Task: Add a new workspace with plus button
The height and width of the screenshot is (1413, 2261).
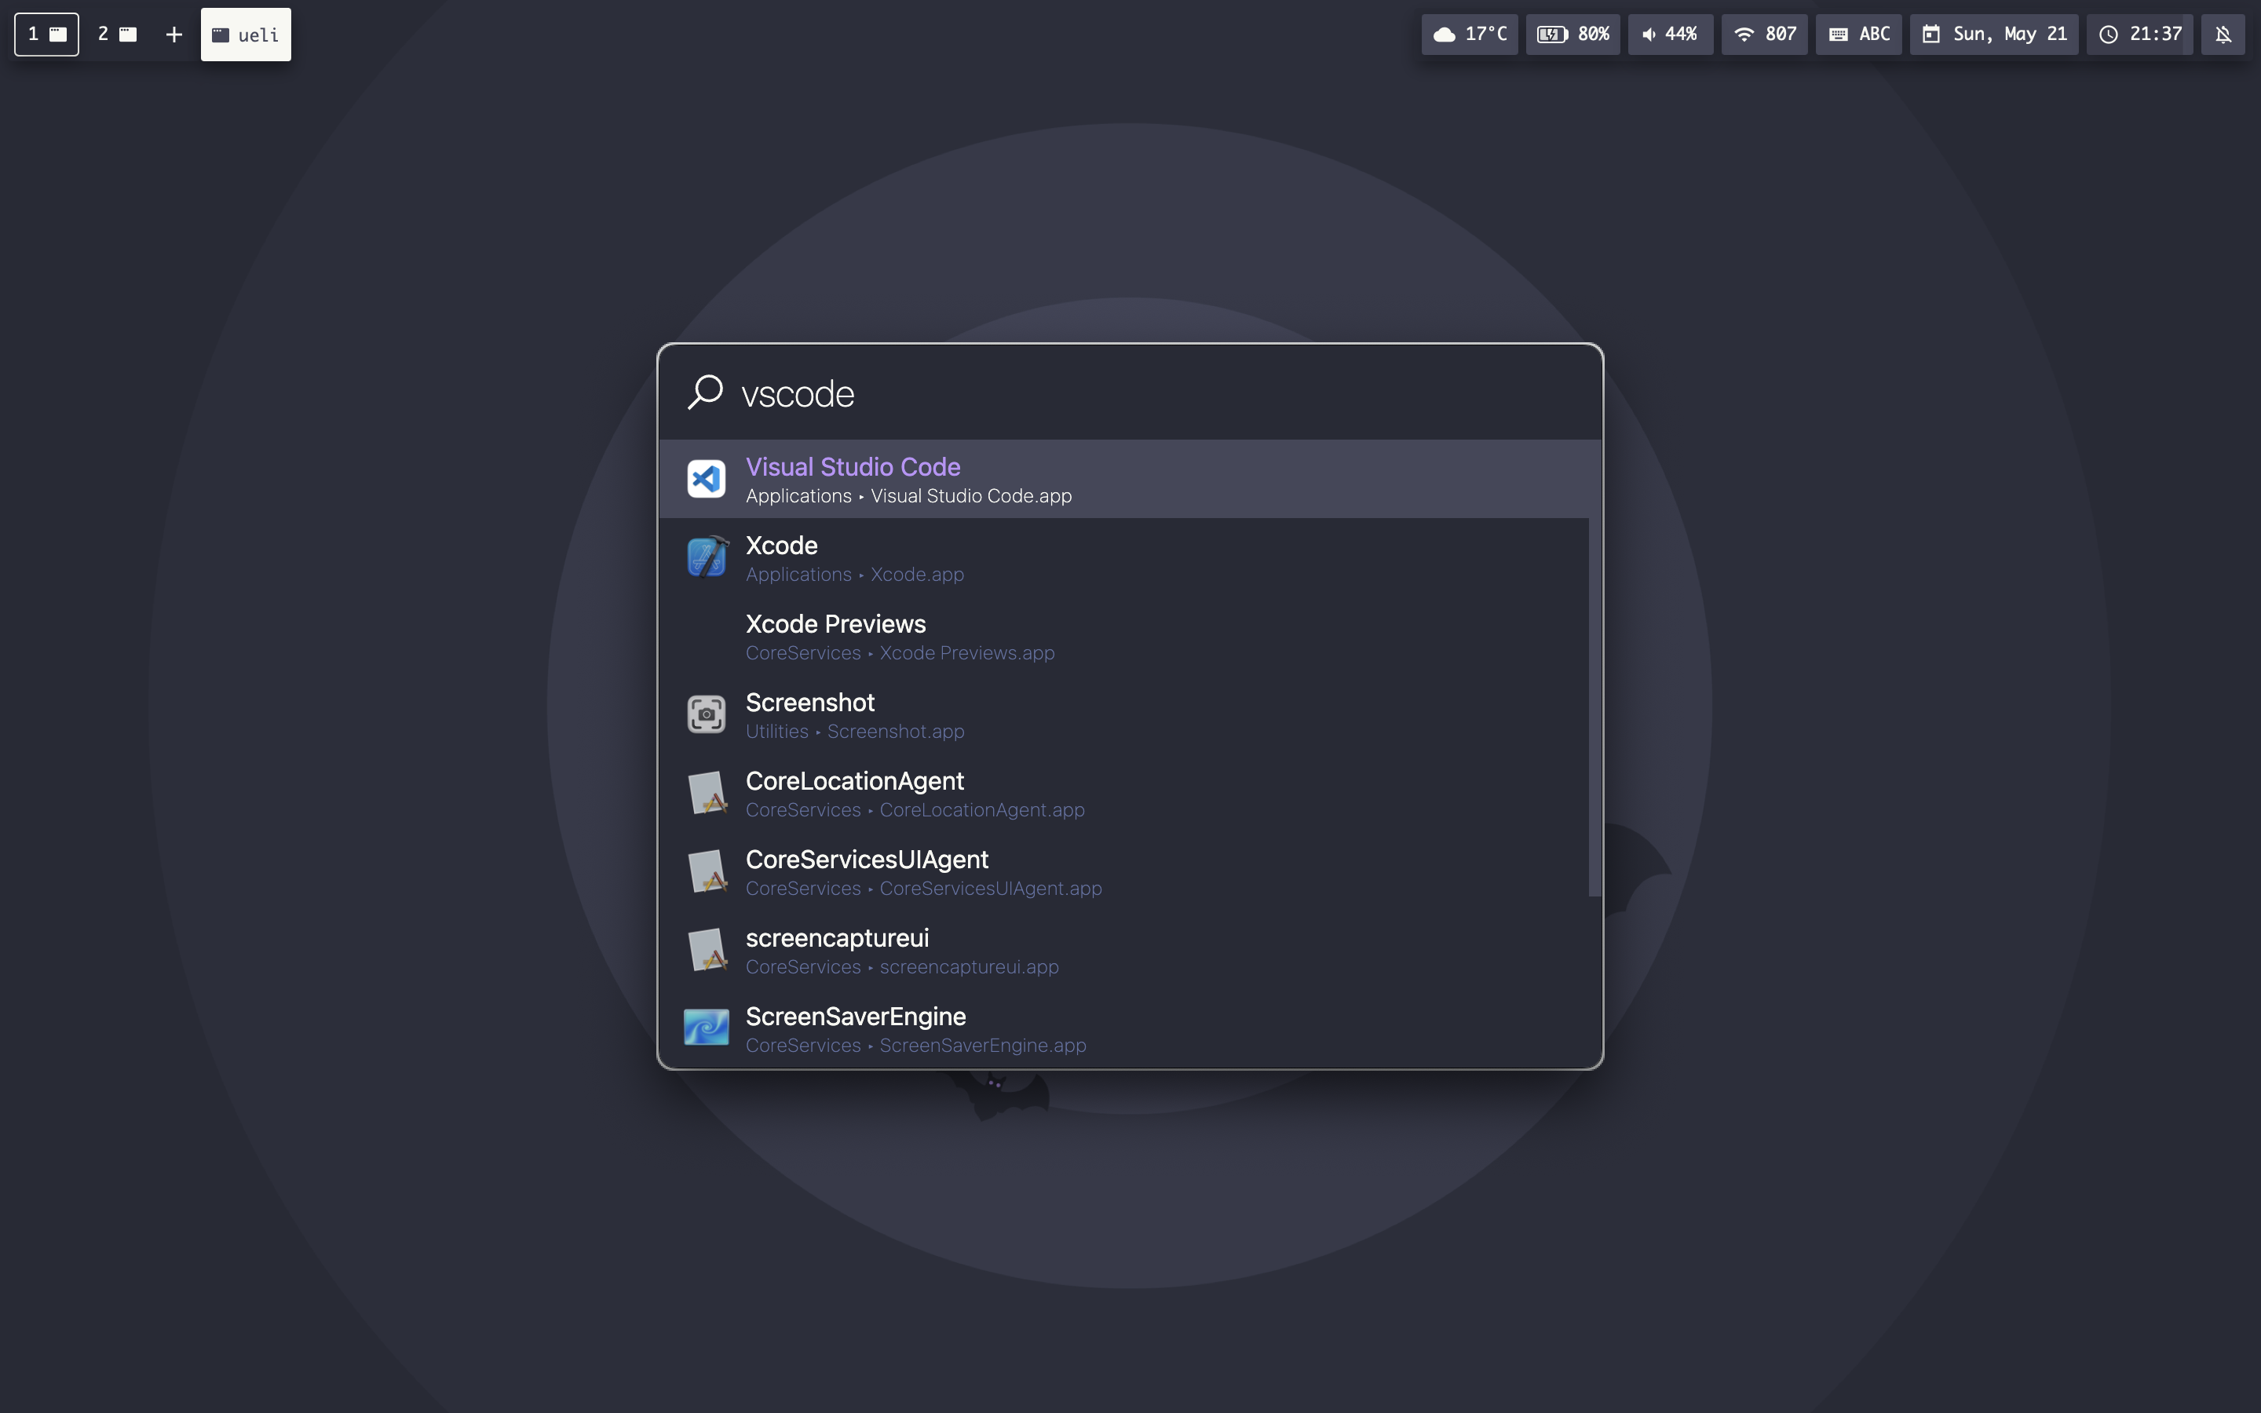Action: point(174,35)
